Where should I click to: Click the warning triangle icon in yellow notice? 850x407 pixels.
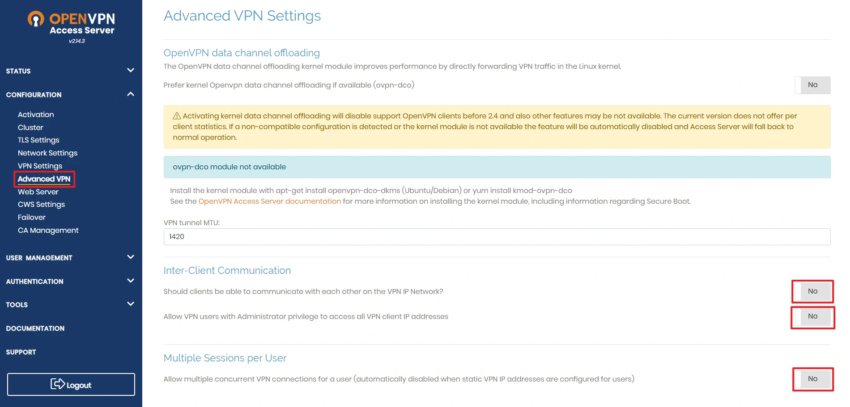pos(177,116)
